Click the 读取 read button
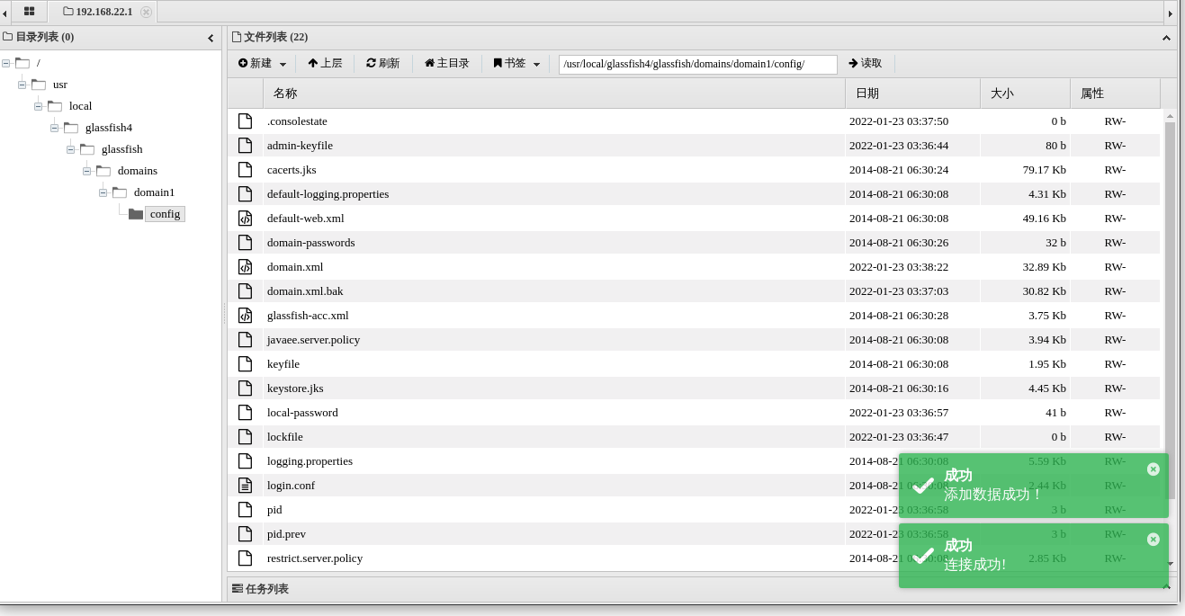Image resolution: width=1185 pixels, height=616 pixels. coord(866,64)
